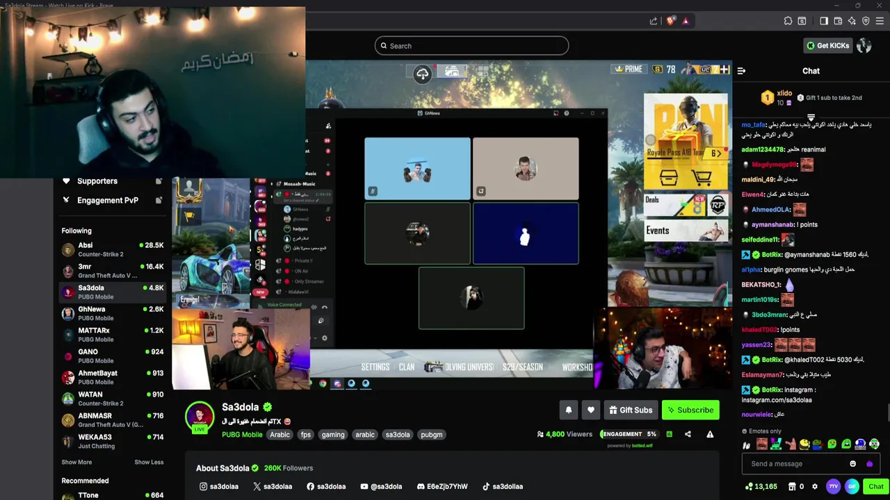Viewport: 890px width, 500px height.
Task: Open Sa3dola's Discord link E6eZjb7YhW
Action: click(442, 487)
